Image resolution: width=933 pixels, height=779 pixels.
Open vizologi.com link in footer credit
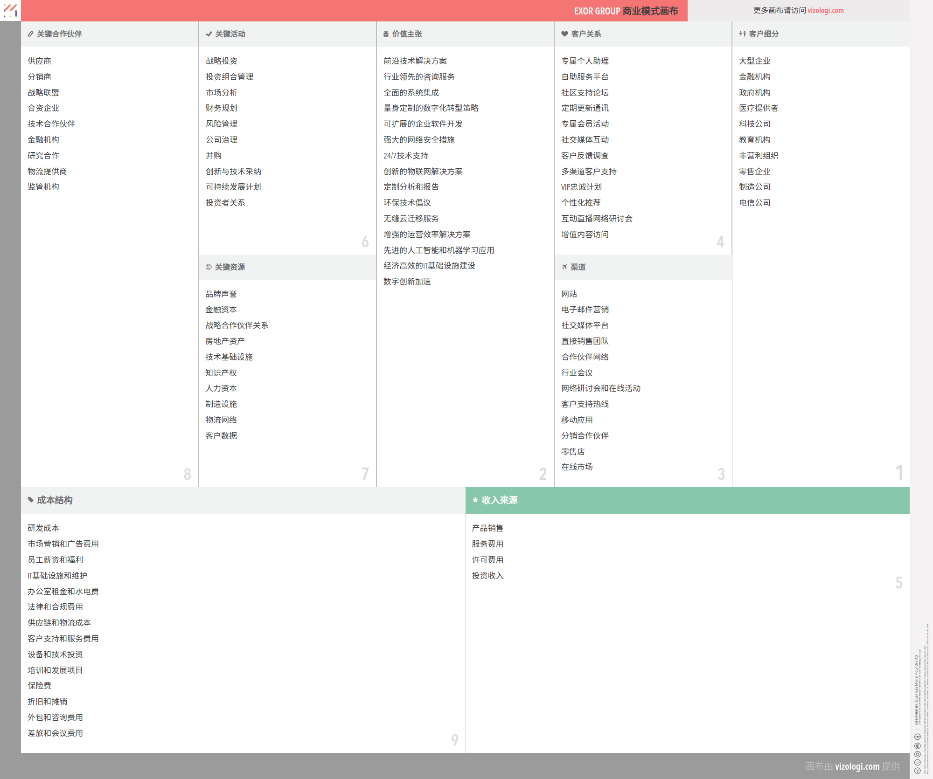click(857, 766)
